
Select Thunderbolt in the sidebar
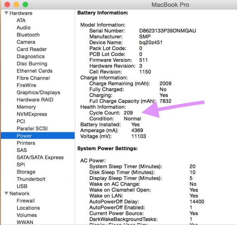(31, 179)
